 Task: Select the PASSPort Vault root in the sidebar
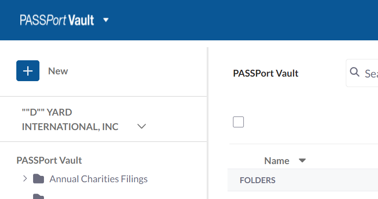[x=49, y=160]
